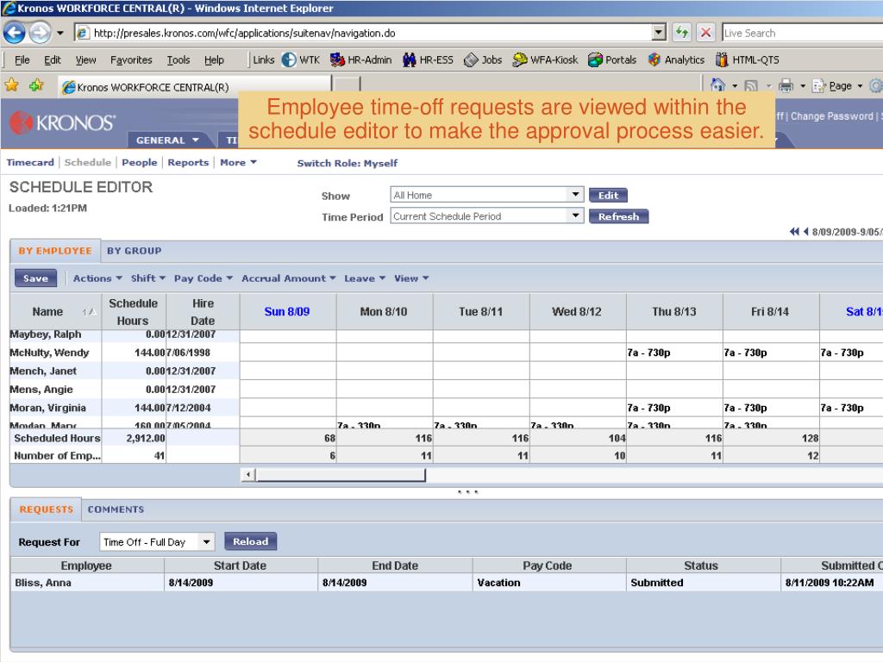Expand the address bar history dropdown
883x662 pixels.
pyautogui.click(x=659, y=33)
